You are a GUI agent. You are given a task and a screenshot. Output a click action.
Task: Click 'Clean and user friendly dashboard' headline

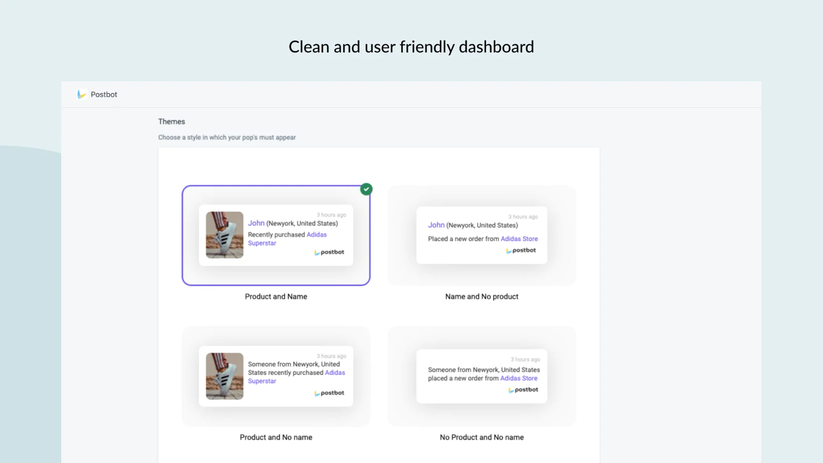pos(411,47)
